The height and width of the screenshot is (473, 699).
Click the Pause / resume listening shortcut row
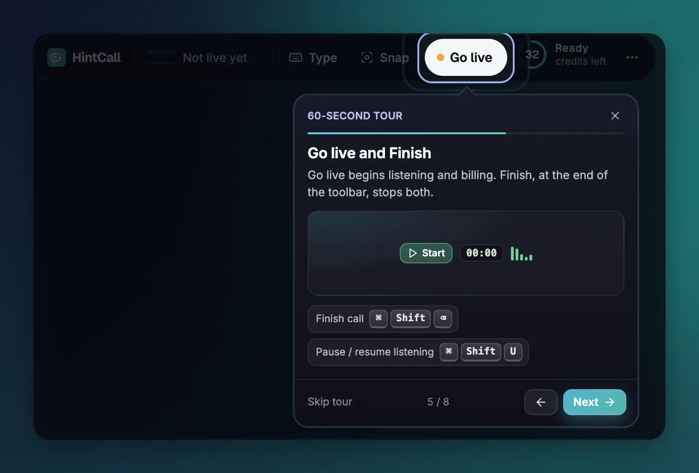418,352
